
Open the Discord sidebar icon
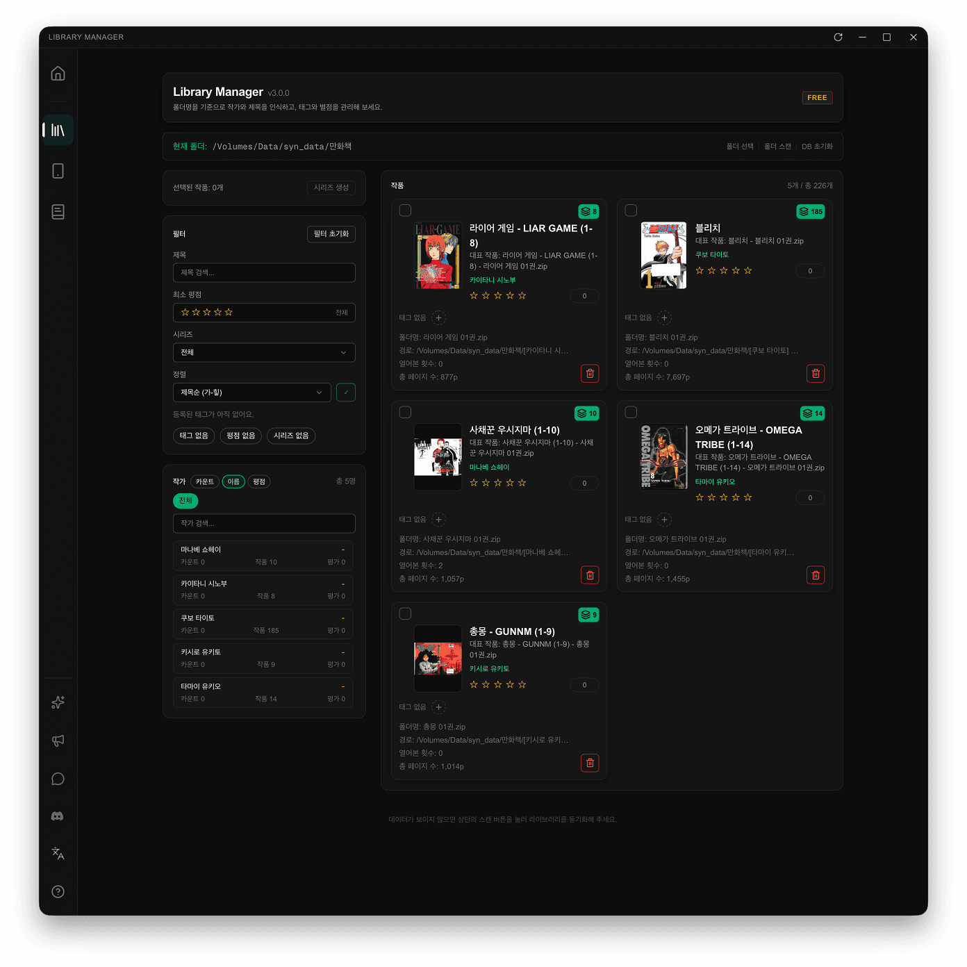(58, 816)
